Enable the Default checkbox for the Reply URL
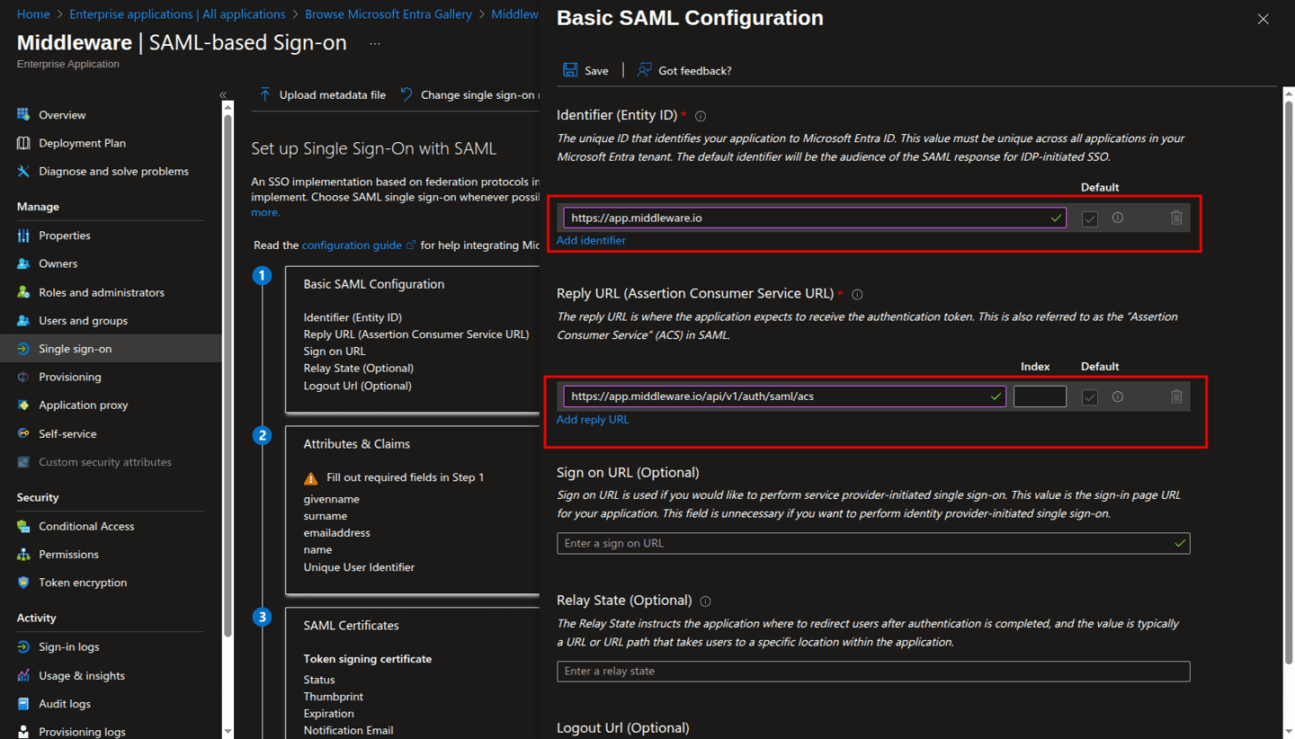Viewport: 1295px width, 739px height. 1089,396
